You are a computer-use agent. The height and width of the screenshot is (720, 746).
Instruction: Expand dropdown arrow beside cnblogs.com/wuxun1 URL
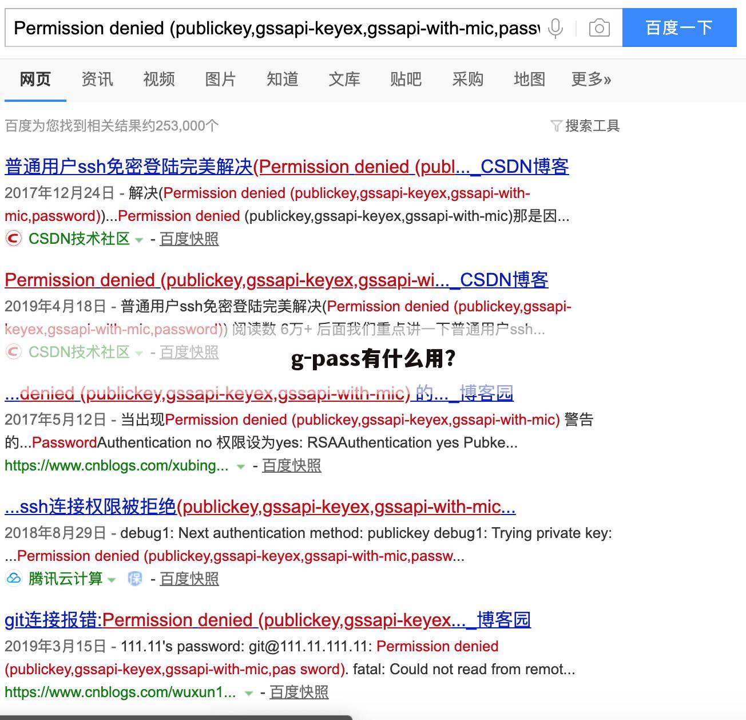(x=248, y=693)
